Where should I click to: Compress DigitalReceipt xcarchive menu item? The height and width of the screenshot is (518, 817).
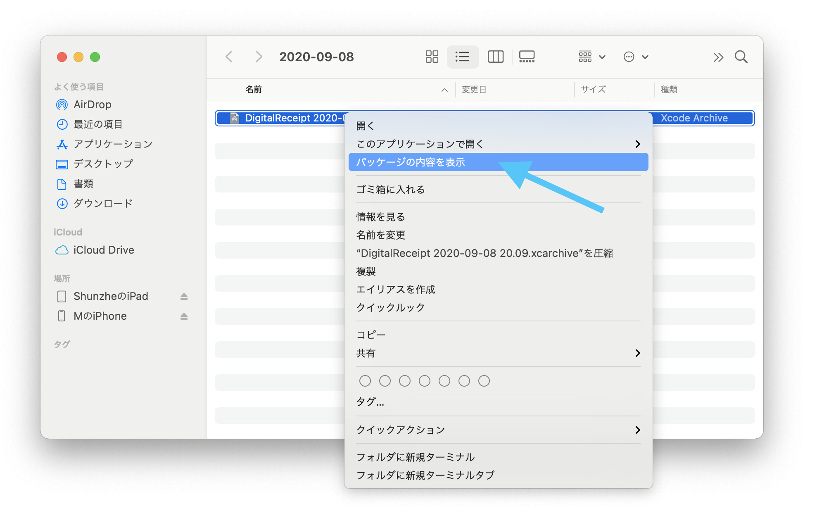click(x=498, y=253)
